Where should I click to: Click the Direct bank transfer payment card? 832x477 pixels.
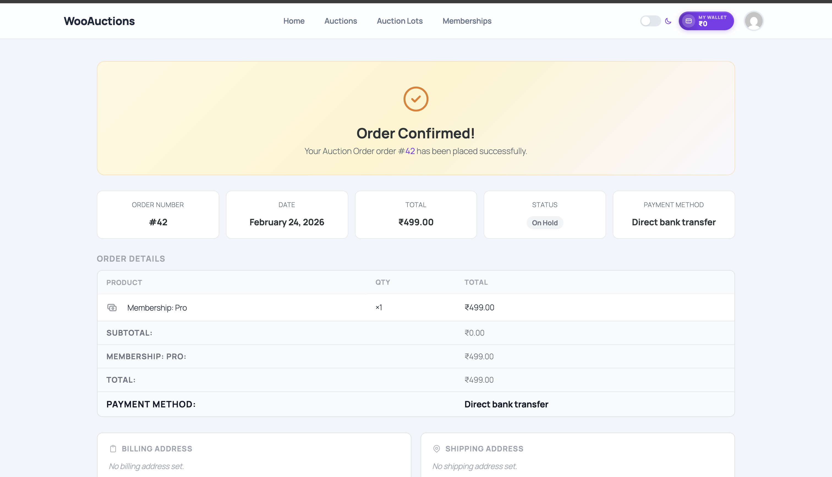click(x=674, y=214)
